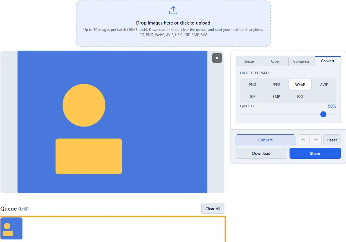The image size is (346, 242).
Task: Select AVIF output format
Action: click(324, 85)
